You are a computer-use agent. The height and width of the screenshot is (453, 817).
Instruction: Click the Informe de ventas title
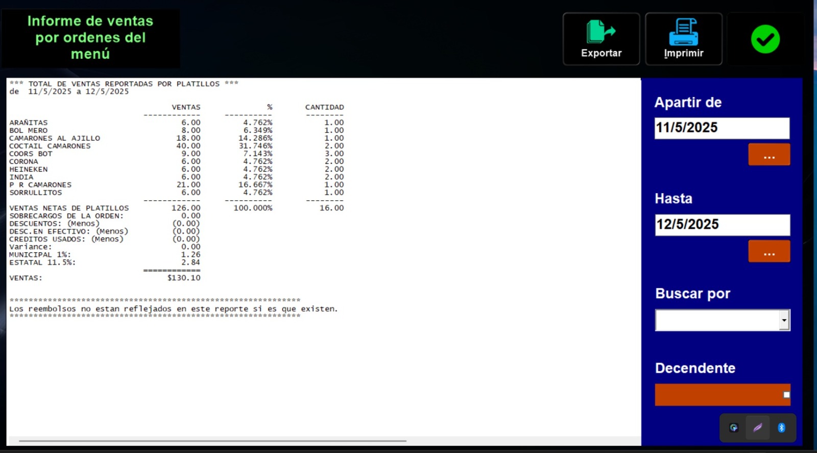click(90, 38)
